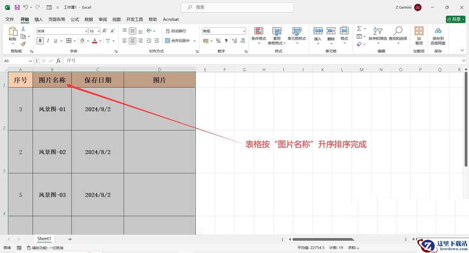The width and height of the screenshot is (469, 253).
Task: Open 条件格式 conditional formatting
Action: pyautogui.click(x=258, y=36)
